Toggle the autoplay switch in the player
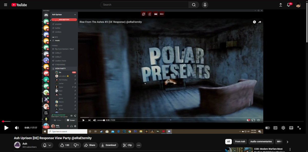This screenshot has height=152, width=308. 268,128
